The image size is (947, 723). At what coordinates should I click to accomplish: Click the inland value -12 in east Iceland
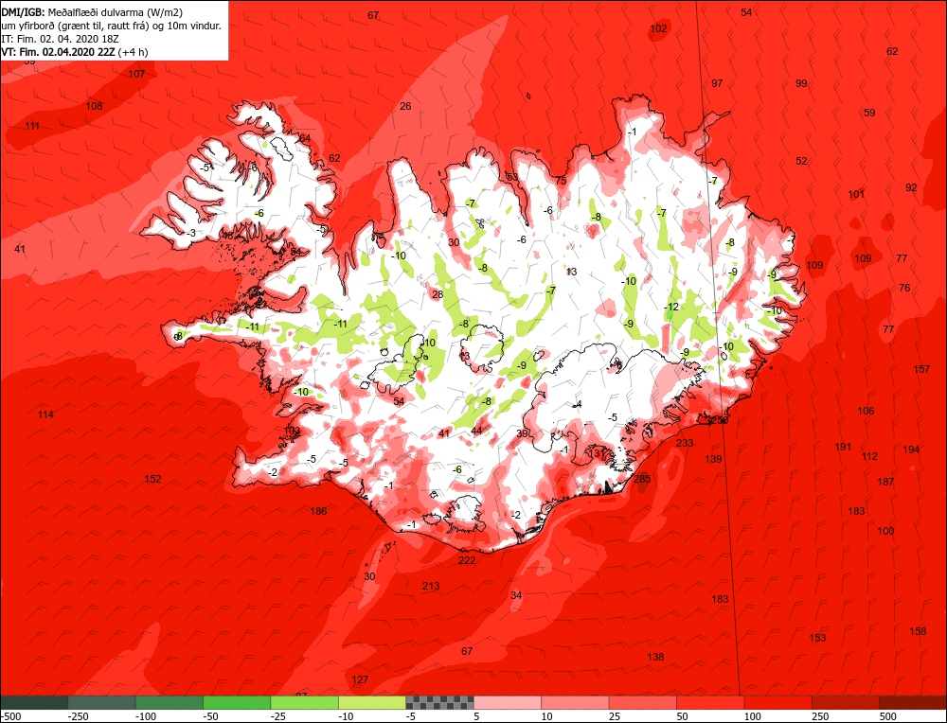(x=671, y=307)
